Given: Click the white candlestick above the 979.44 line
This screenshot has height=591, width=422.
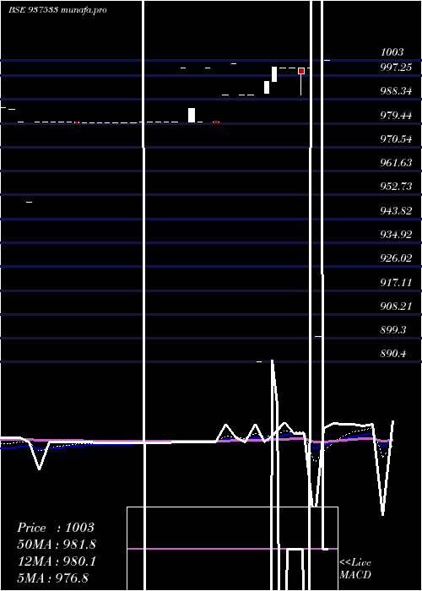Looking at the screenshot, I should (192, 115).
